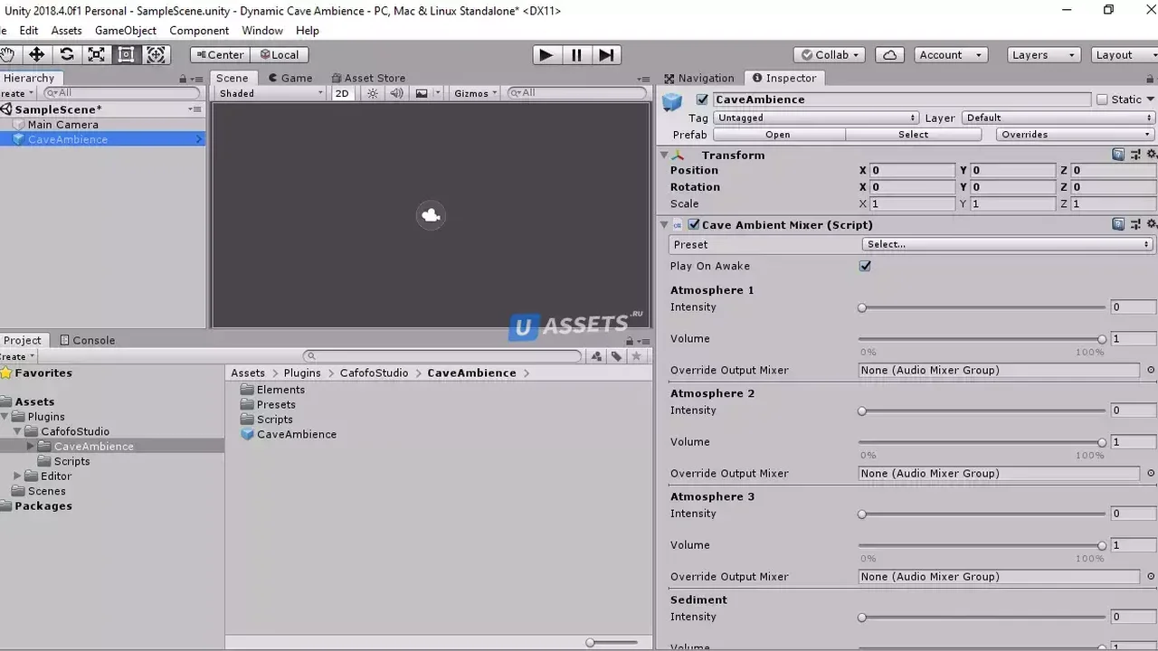Switch to the Console tab
This screenshot has width=1158, height=651.
pyautogui.click(x=88, y=340)
